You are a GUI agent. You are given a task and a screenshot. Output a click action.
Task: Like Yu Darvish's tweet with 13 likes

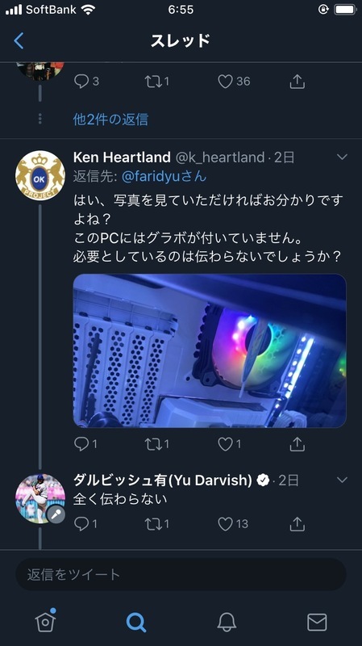pyautogui.click(x=225, y=523)
